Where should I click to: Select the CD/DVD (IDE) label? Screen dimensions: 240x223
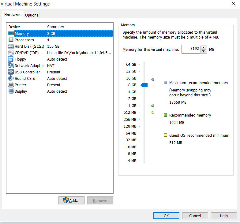27,53
